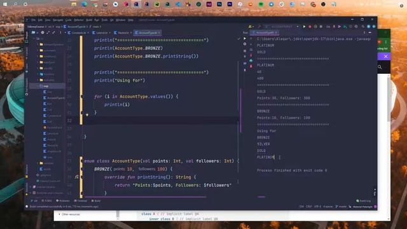The image size is (407, 229).
Task: Fold the for loop in the gutter
Action: 82,97
